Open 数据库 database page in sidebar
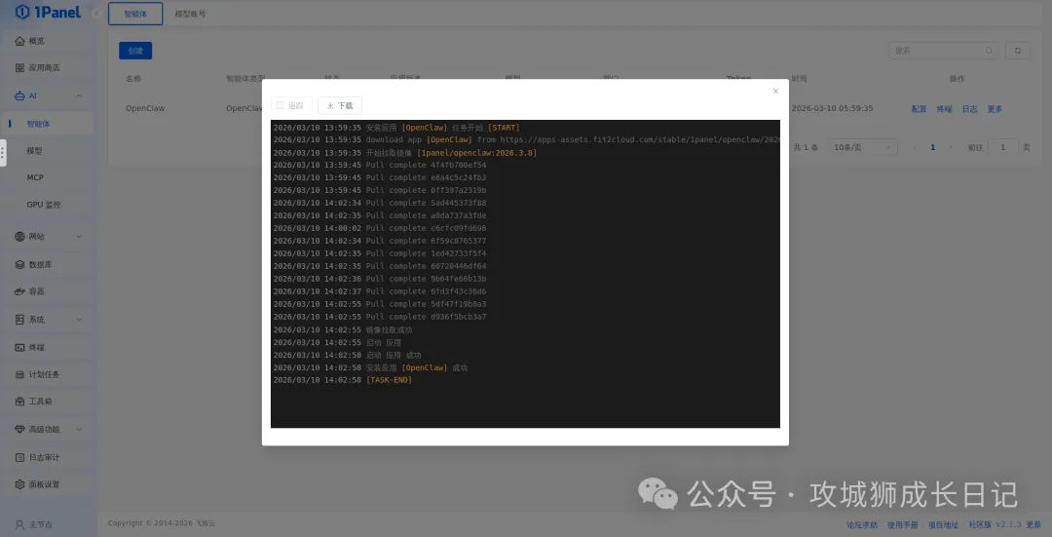This screenshot has height=537, width=1052. click(x=40, y=264)
